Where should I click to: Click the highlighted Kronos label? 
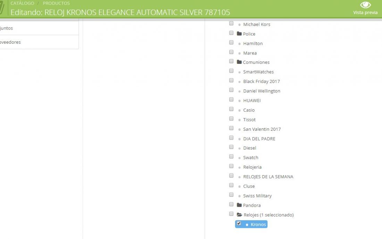click(258, 224)
